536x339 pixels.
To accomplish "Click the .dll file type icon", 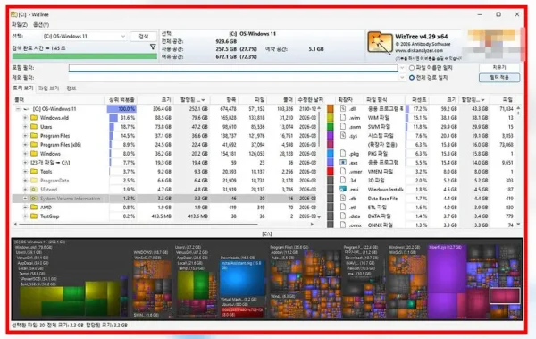I will (343, 108).
